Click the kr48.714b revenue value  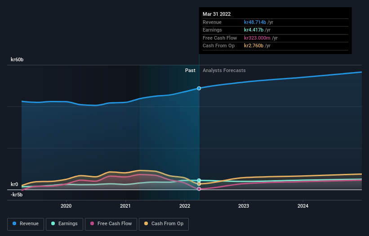tap(255, 22)
